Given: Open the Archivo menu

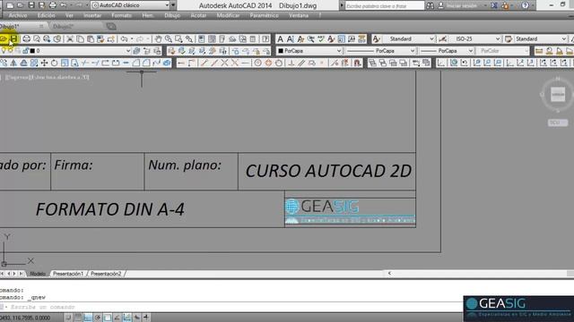Looking at the screenshot, I should 18,15.
